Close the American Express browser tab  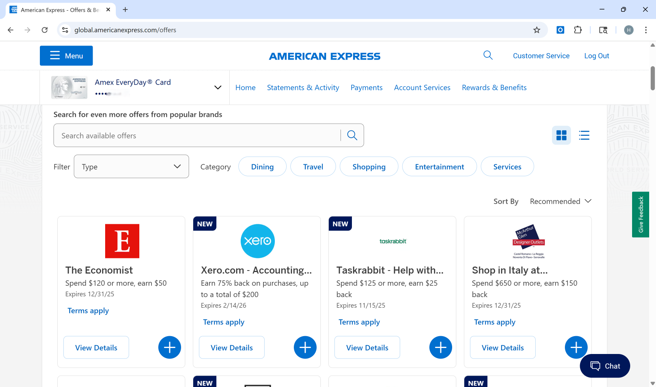[x=108, y=9]
